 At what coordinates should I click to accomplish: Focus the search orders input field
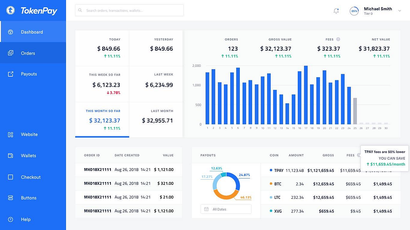tap(129, 10)
